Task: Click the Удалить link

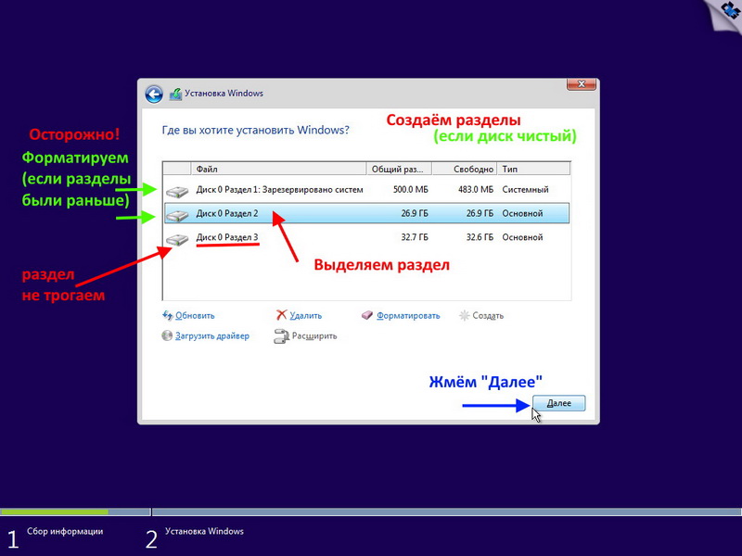Action: click(x=306, y=316)
